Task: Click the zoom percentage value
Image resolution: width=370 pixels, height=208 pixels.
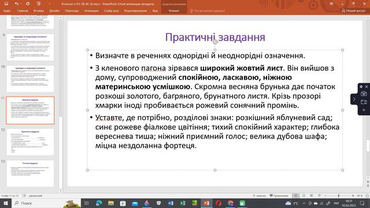Action: 360,196
